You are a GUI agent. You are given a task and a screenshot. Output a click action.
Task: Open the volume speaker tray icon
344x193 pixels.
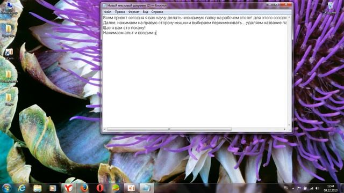(318, 188)
